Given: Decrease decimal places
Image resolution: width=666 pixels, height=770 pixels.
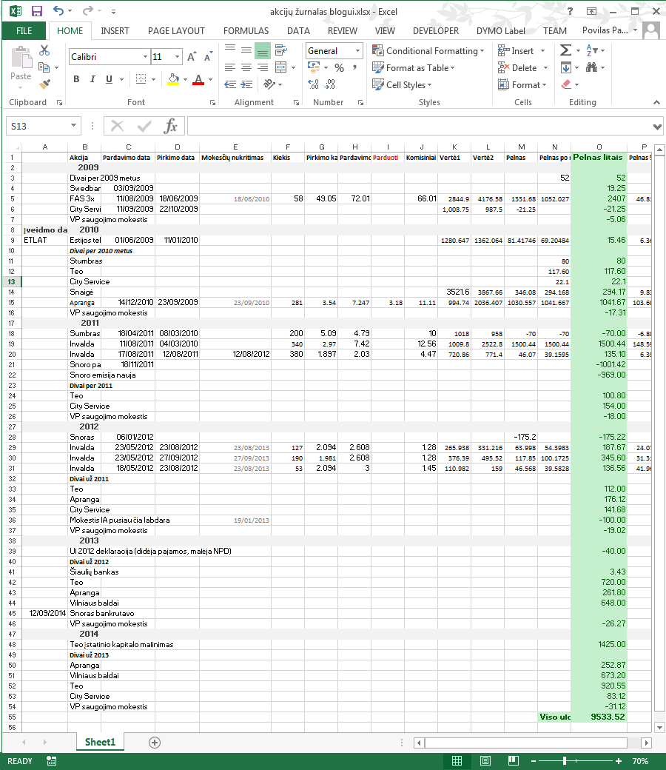Looking at the screenshot, I should pos(330,84).
